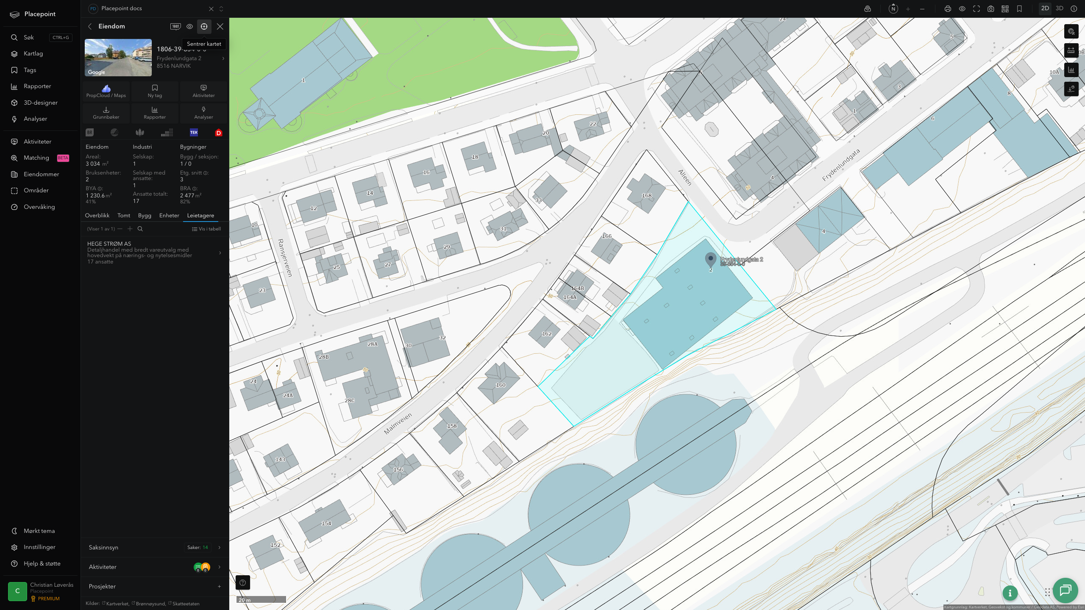Click the 20 m scale bar
1085x610 pixels.
(x=261, y=599)
